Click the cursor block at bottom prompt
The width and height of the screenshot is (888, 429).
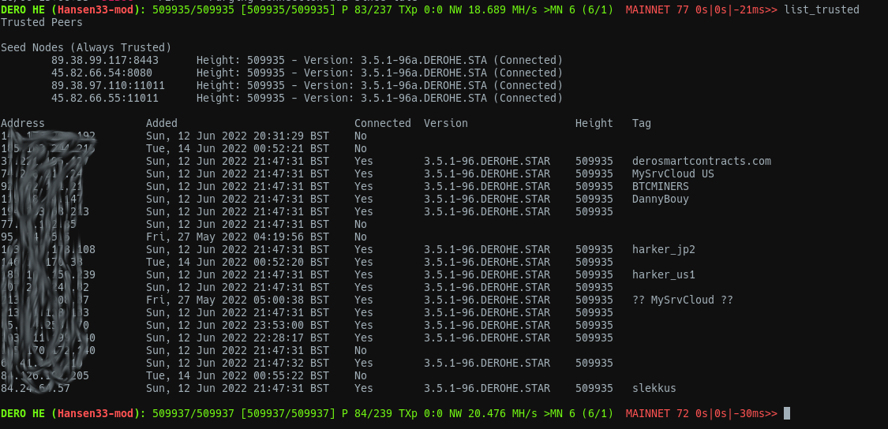pos(786,413)
